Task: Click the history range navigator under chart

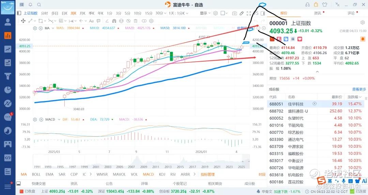Action: coord(141,161)
